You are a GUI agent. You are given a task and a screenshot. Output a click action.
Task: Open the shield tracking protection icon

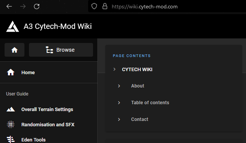click(94, 6)
